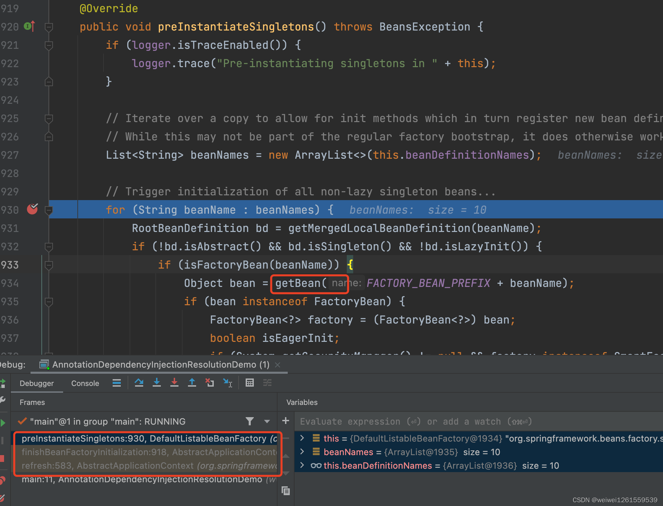Click the add watch plus icon

[286, 421]
